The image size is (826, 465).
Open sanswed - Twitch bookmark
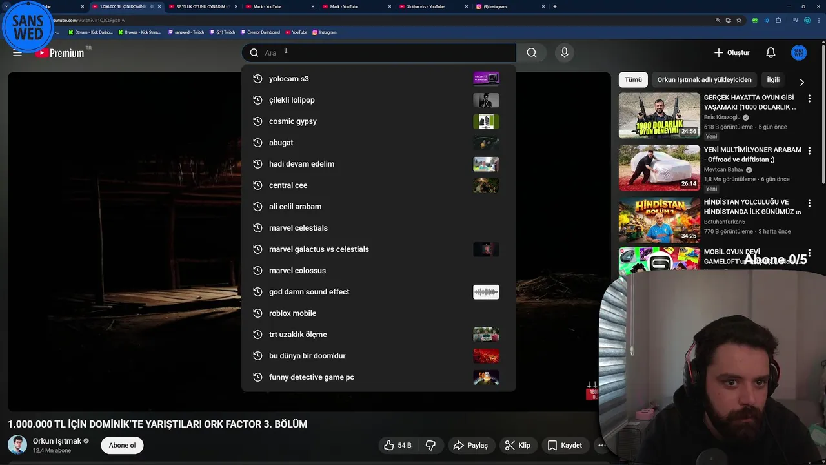tap(186, 32)
